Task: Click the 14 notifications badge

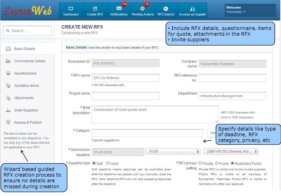Action: coord(124,4)
